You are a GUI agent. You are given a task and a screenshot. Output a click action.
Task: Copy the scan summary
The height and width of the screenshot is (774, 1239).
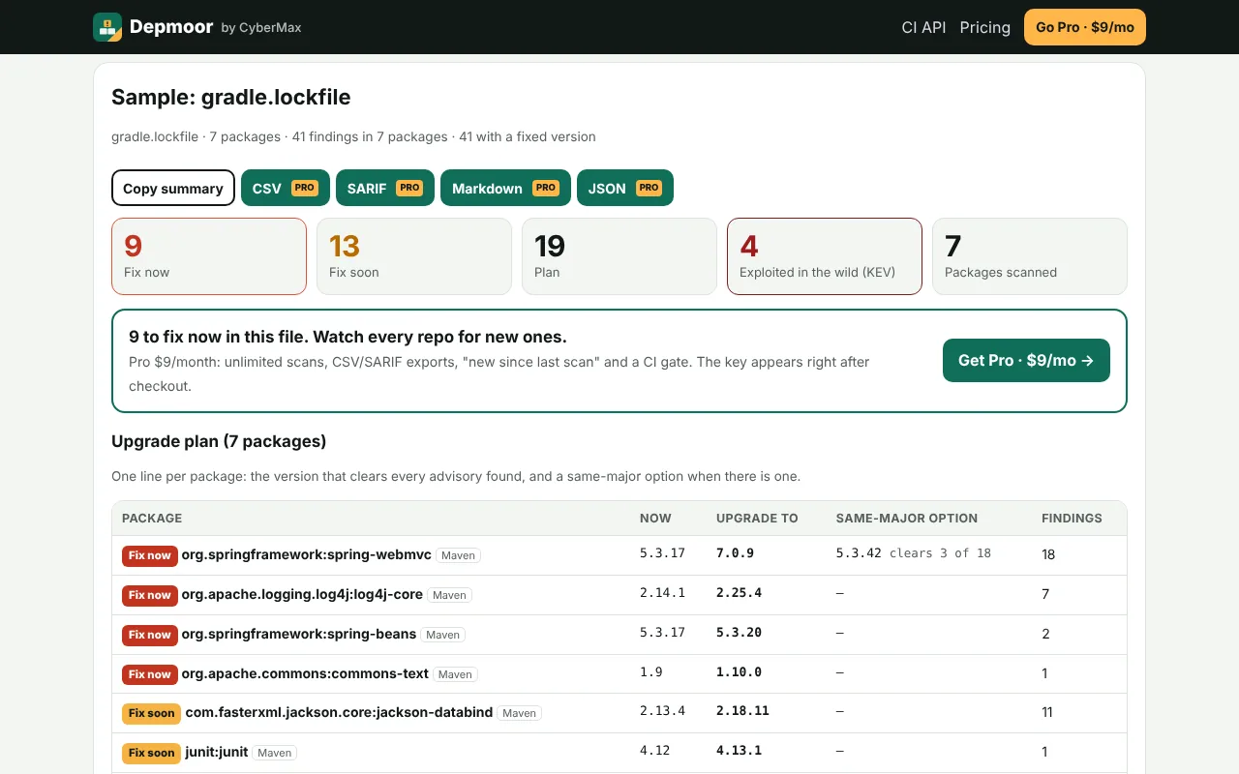coord(173,188)
